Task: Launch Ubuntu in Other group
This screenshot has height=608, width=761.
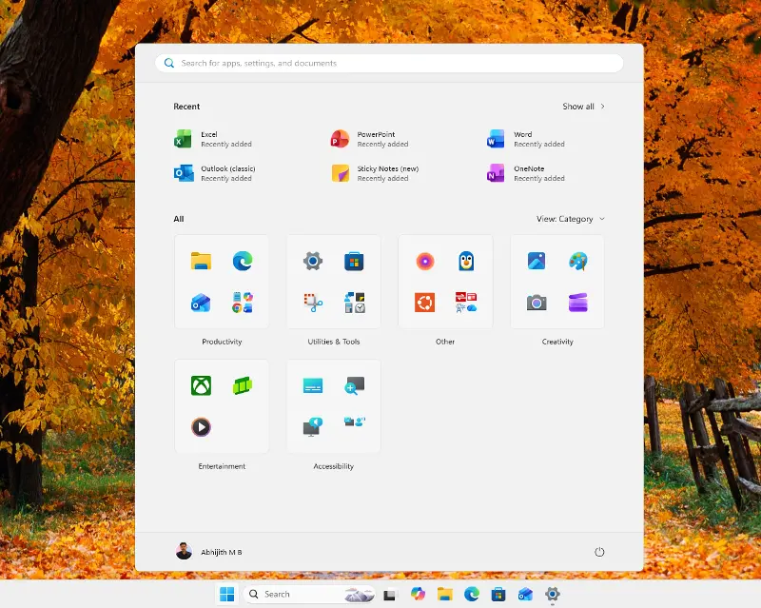Action: tap(425, 303)
